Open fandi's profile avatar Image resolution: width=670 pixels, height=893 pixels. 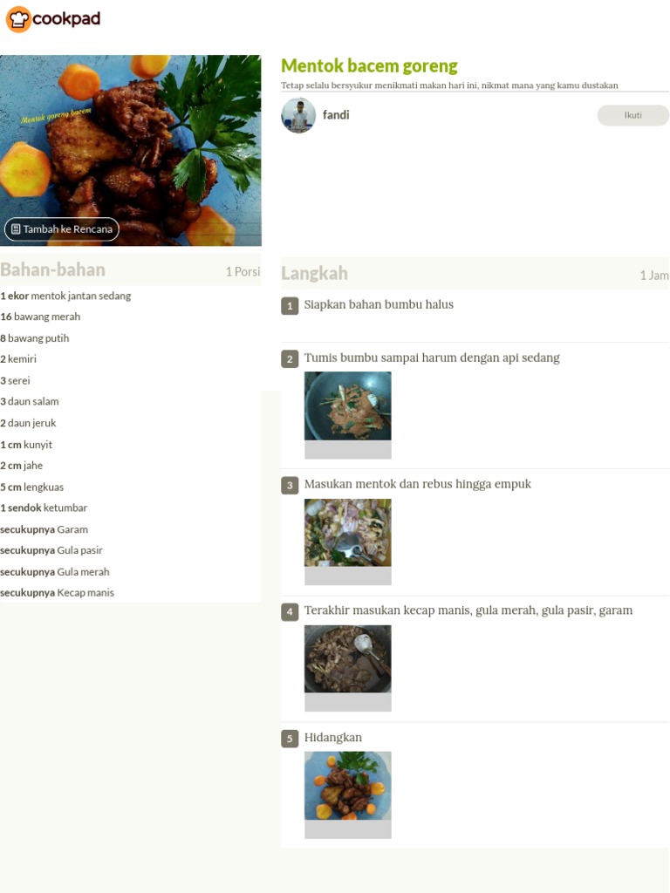pyautogui.click(x=298, y=115)
